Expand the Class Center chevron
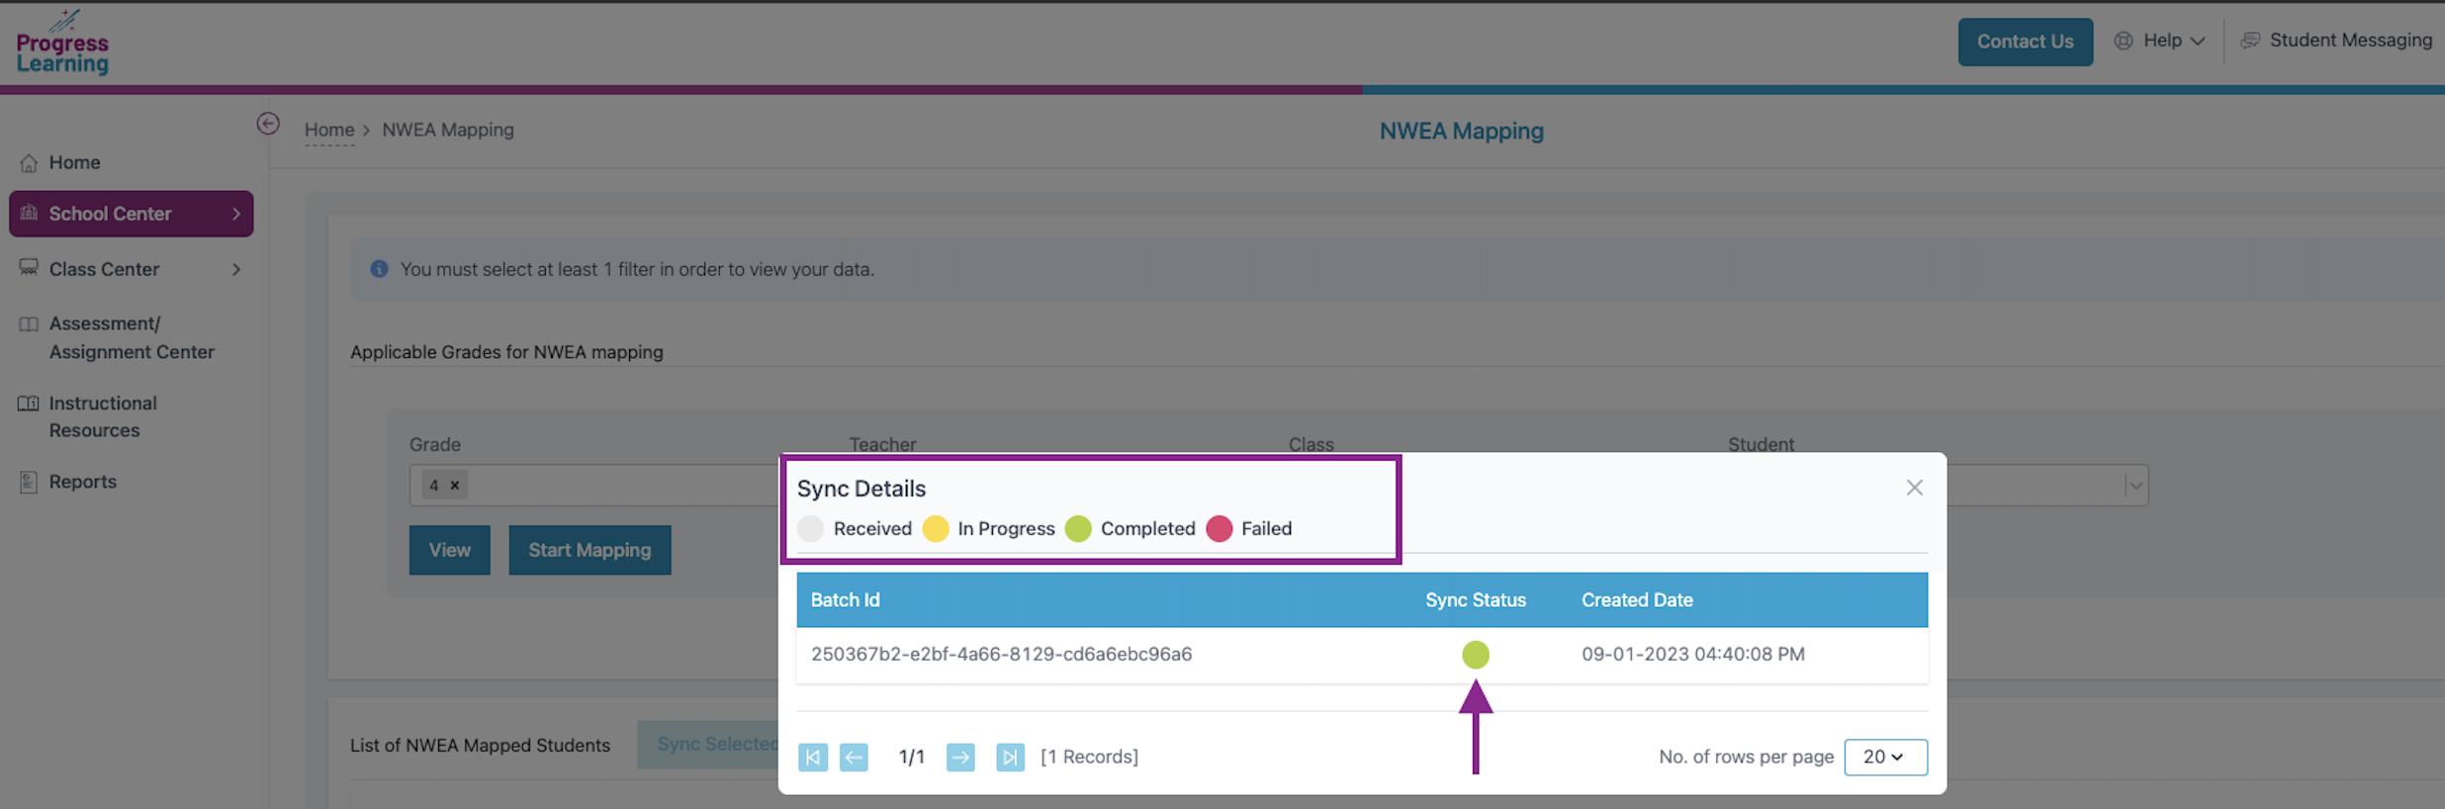The image size is (2445, 809). (235, 269)
